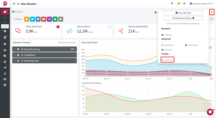
Task: Open the chat widget bubble
Action: click(x=210, y=112)
